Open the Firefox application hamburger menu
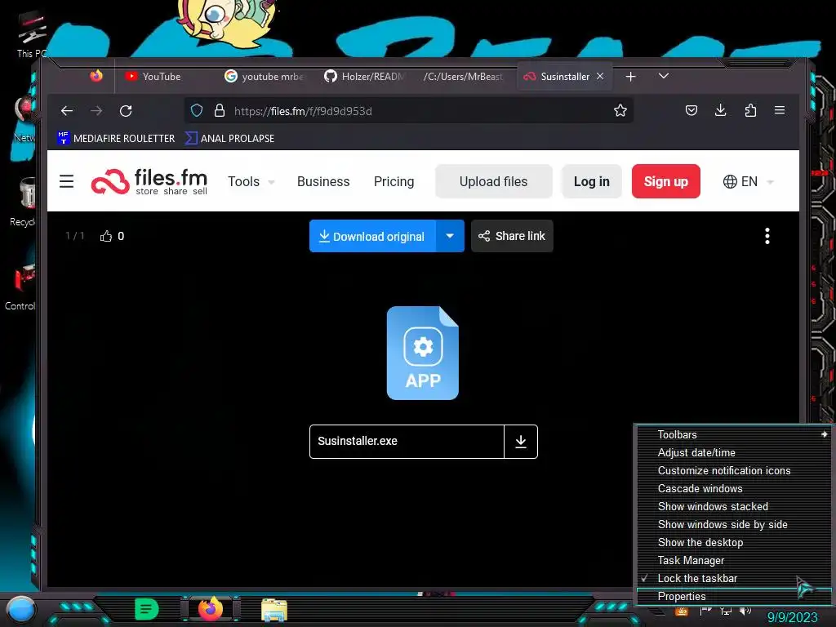The width and height of the screenshot is (836, 627). tap(780, 110)
